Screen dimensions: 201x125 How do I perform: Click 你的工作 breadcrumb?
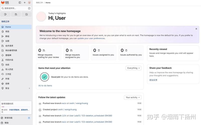click(x=39, y=2)
